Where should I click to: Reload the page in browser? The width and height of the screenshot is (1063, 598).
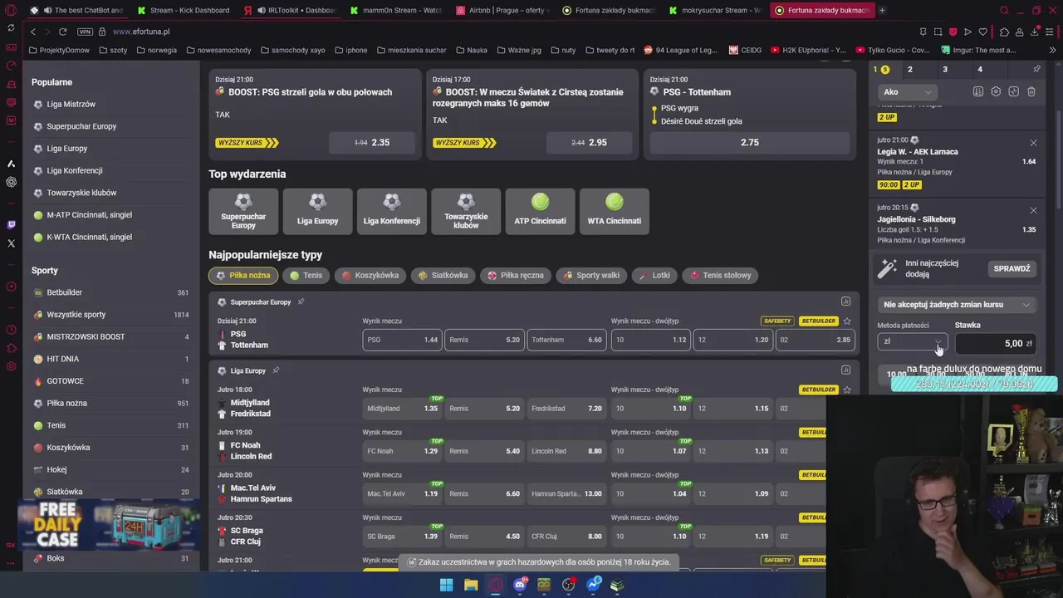coord(62,32)
